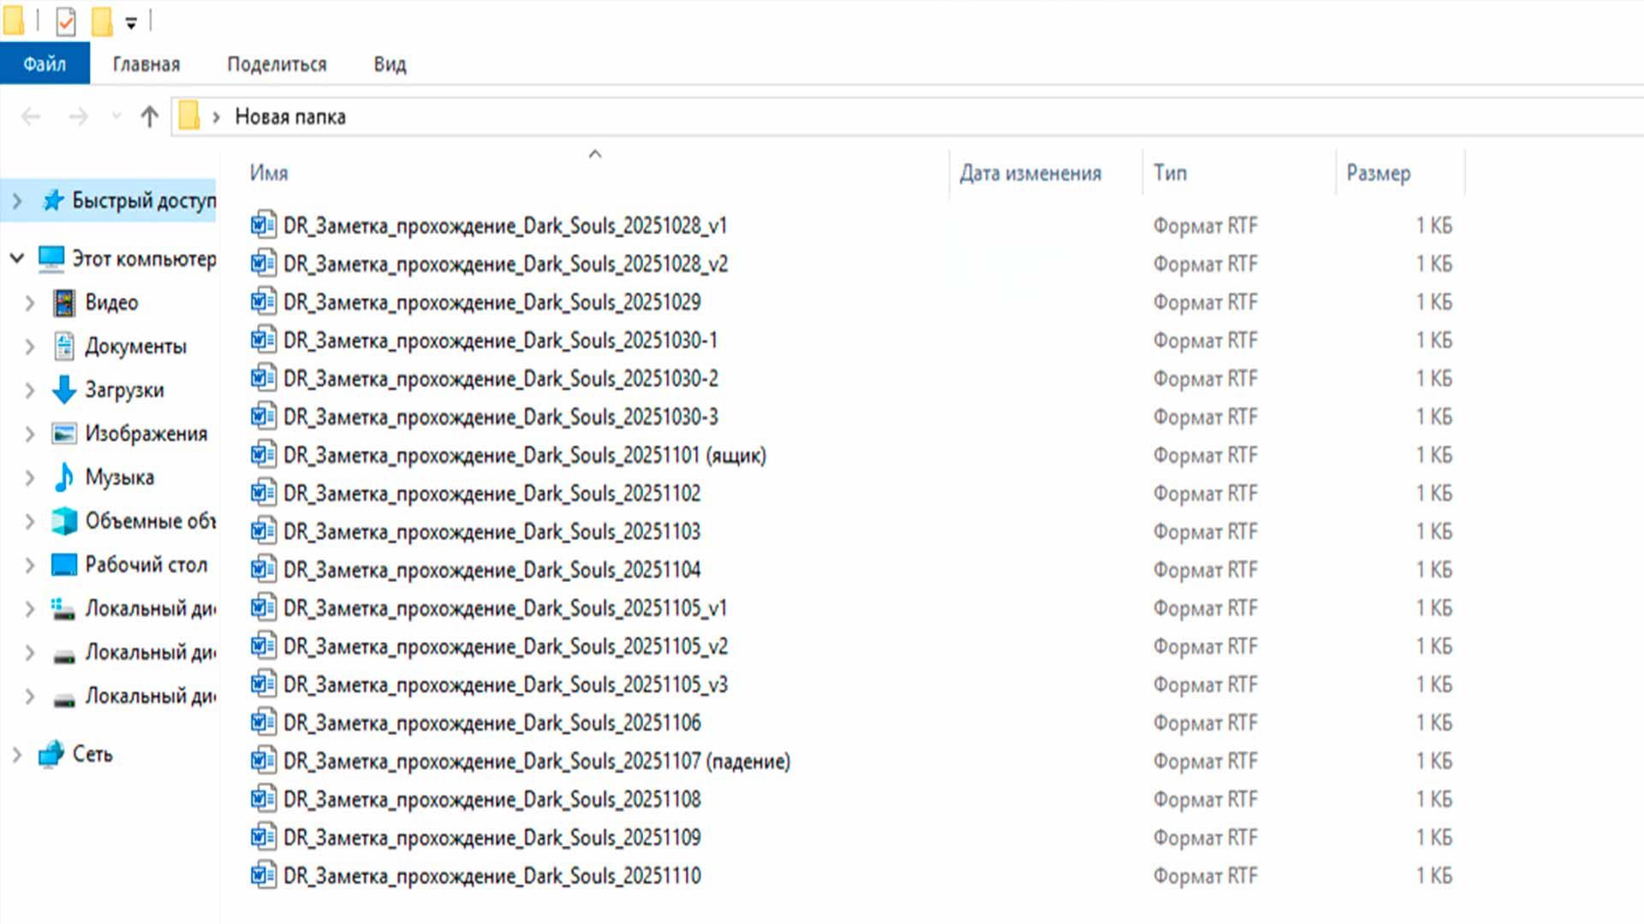
Task: Click the Up one level arrow
Action: (149, 116)
